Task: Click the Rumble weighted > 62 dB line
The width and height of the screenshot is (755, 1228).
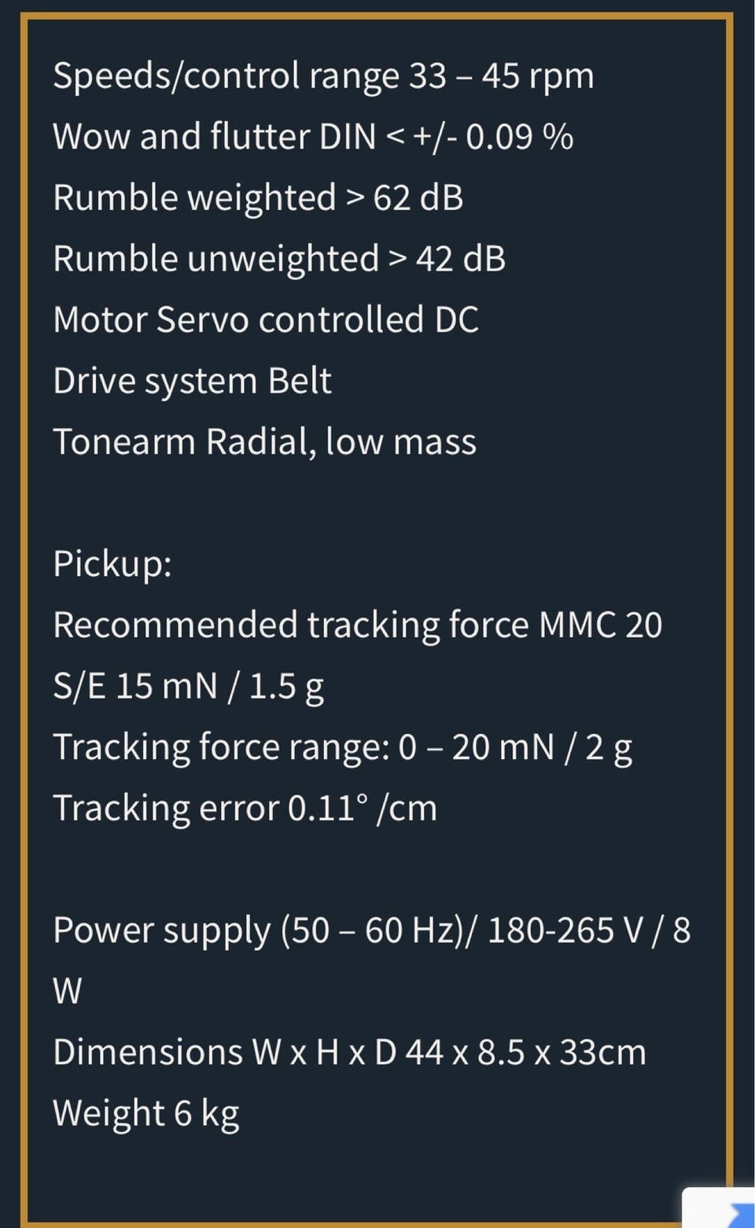Action: pyautogui.click(x=258, y=197)
